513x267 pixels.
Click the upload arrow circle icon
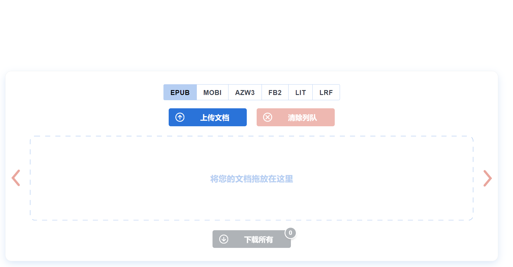pos(180,117)
